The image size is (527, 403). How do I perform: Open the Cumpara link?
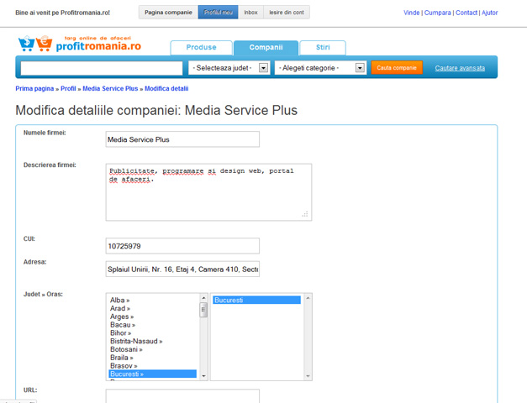[437, 13]
